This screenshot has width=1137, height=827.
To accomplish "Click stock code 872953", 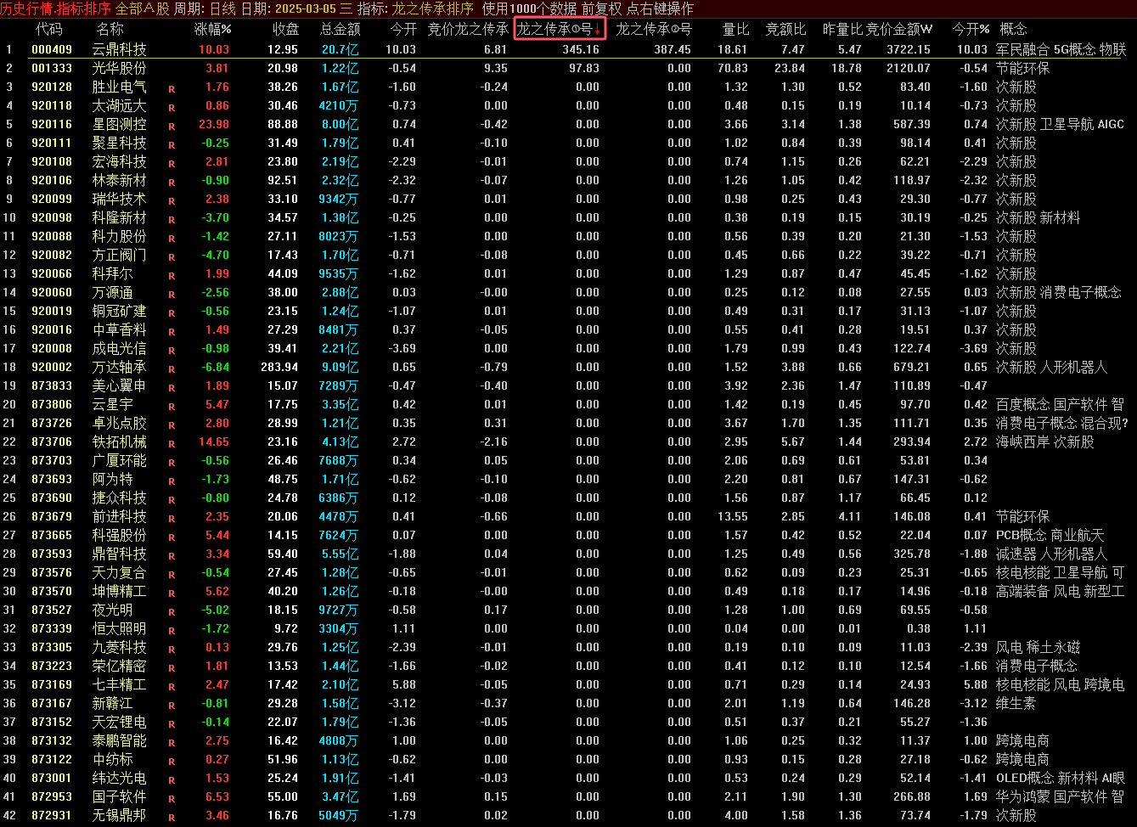I will tap(51, 796).
